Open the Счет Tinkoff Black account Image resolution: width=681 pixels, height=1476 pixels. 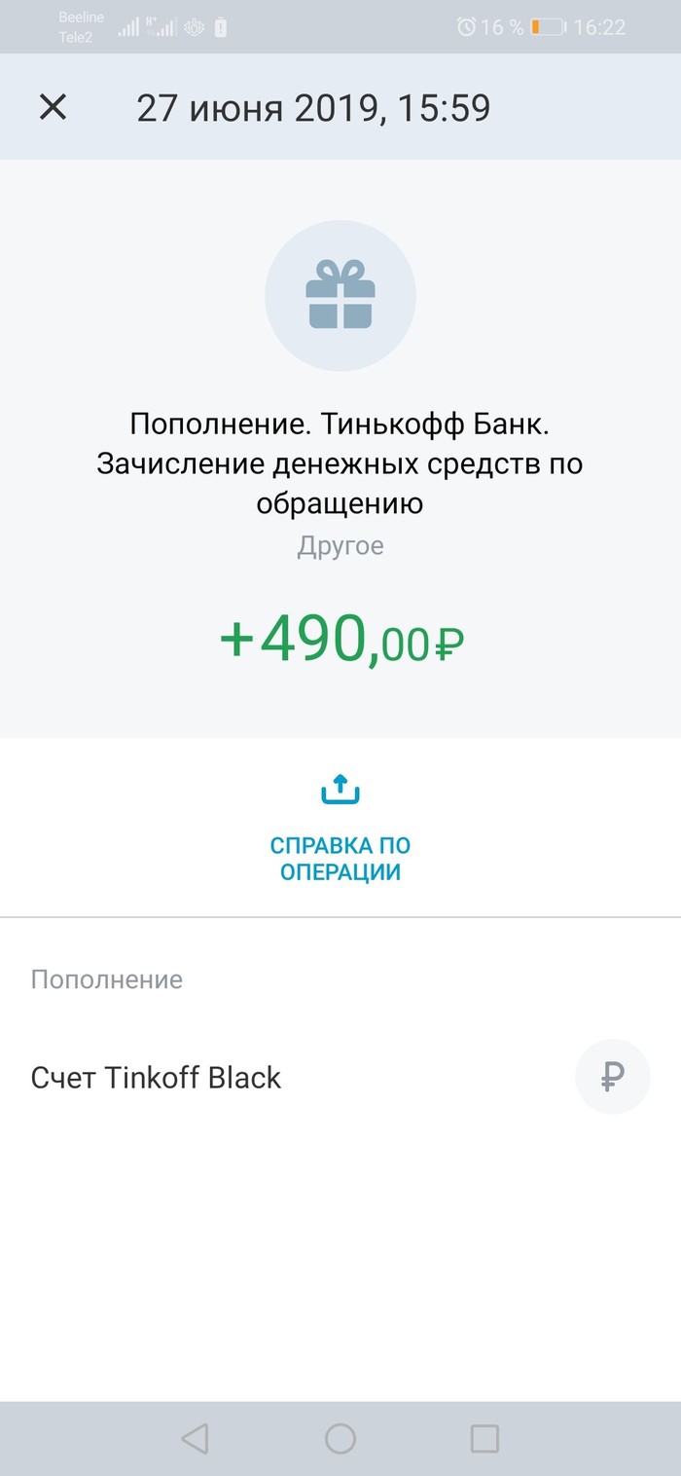(156, 1078)
